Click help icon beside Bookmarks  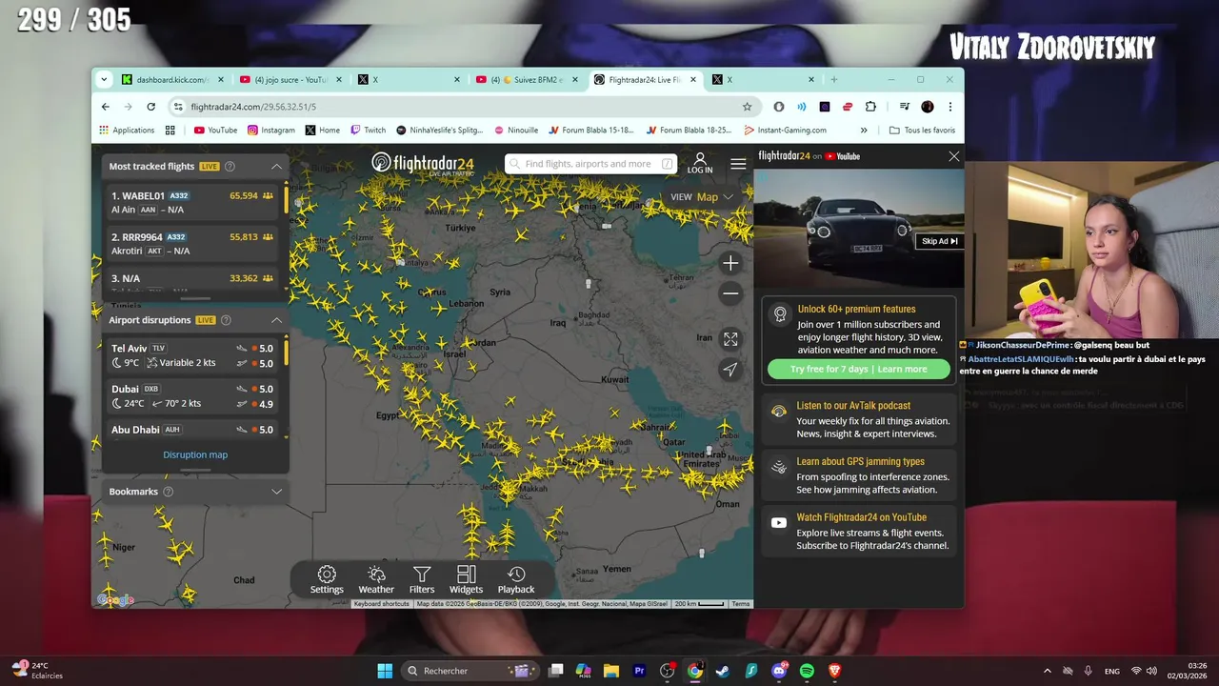tap(168, 492)
